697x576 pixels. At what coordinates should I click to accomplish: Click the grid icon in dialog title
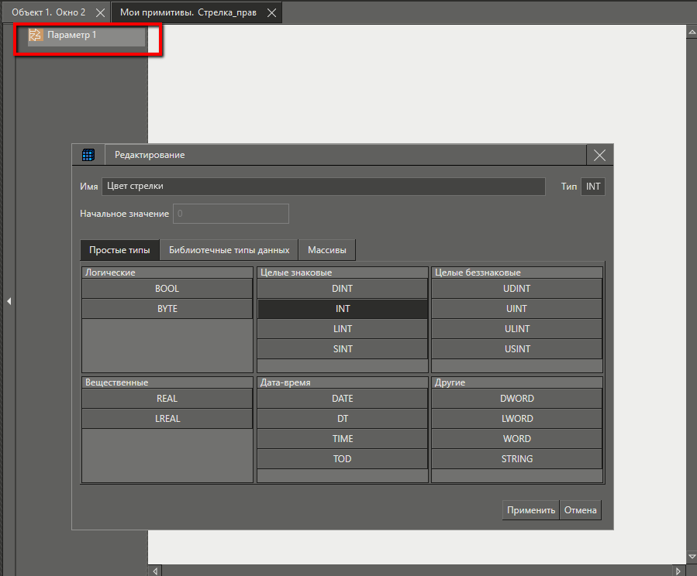(x=88, y=155)
